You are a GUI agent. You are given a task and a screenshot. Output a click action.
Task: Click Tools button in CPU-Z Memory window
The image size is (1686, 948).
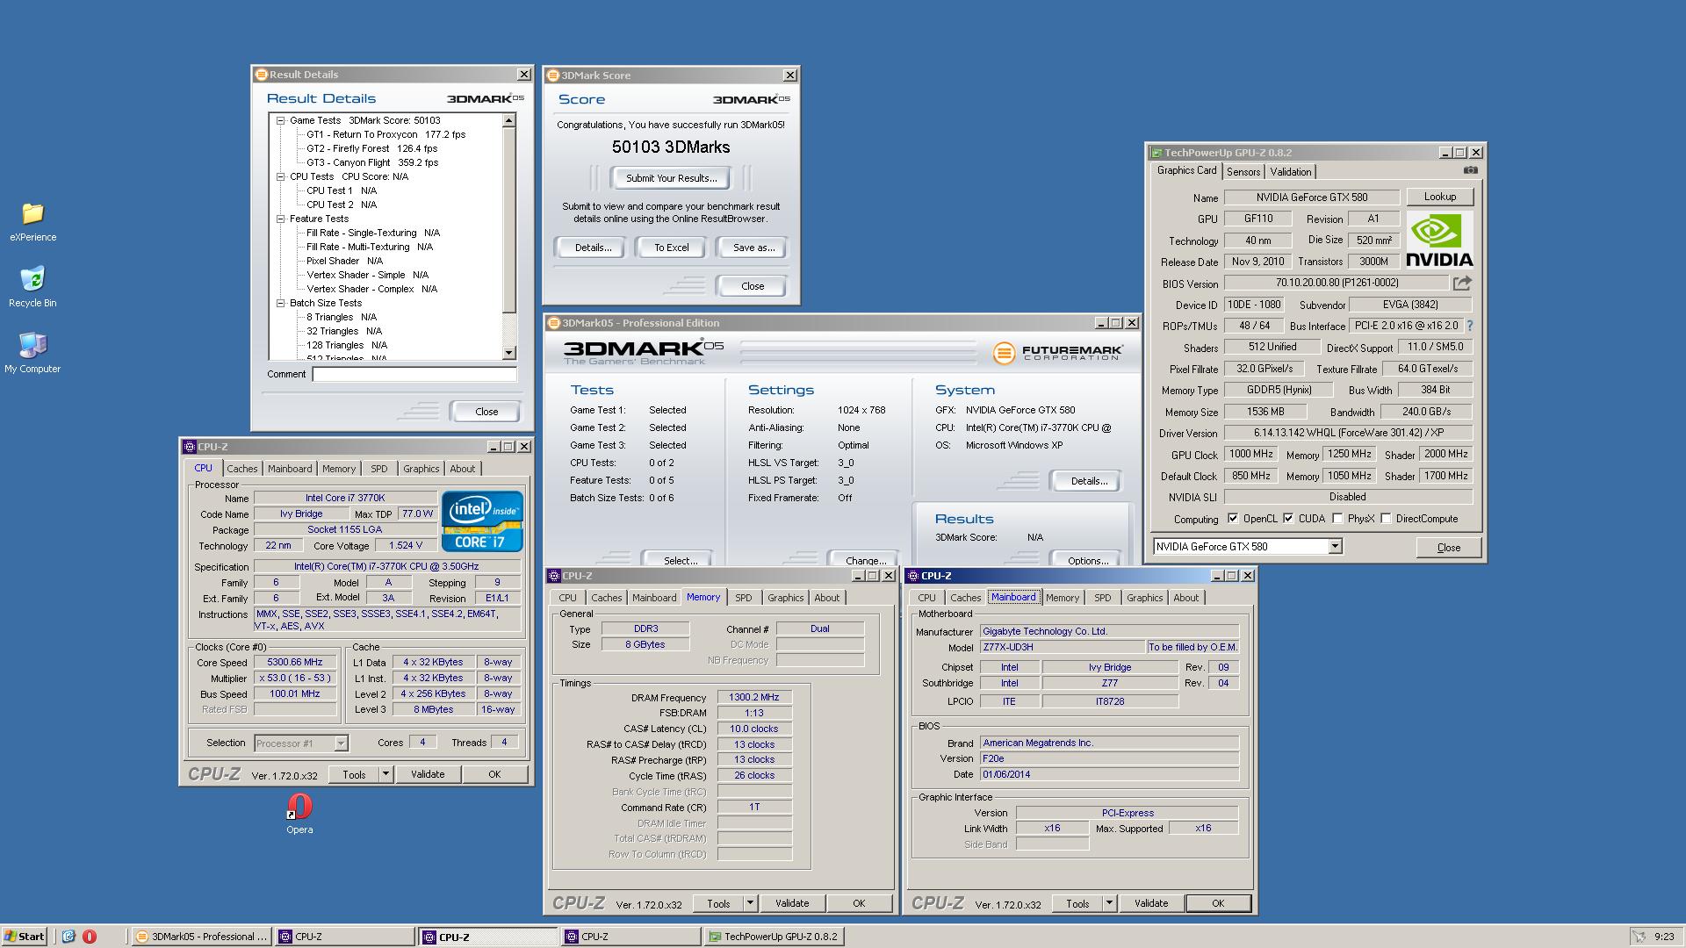718,903
